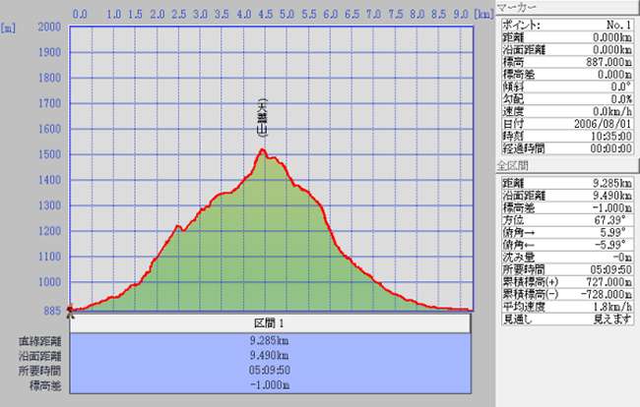Select the 経過時間 00:00:00 row
The height and width of the screenshot is (407, 640).
(567, 150)
